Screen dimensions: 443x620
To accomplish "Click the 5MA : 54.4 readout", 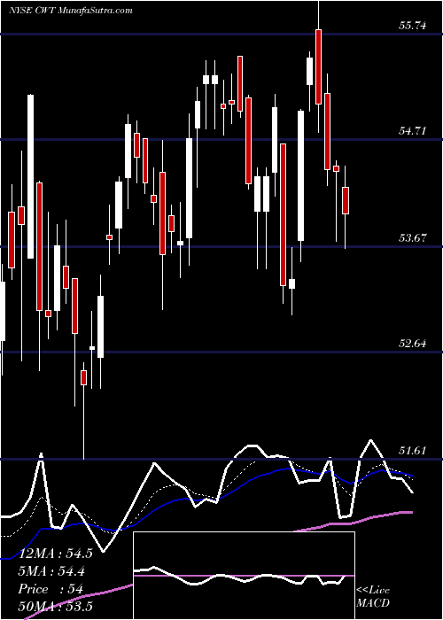I will 53,571.
